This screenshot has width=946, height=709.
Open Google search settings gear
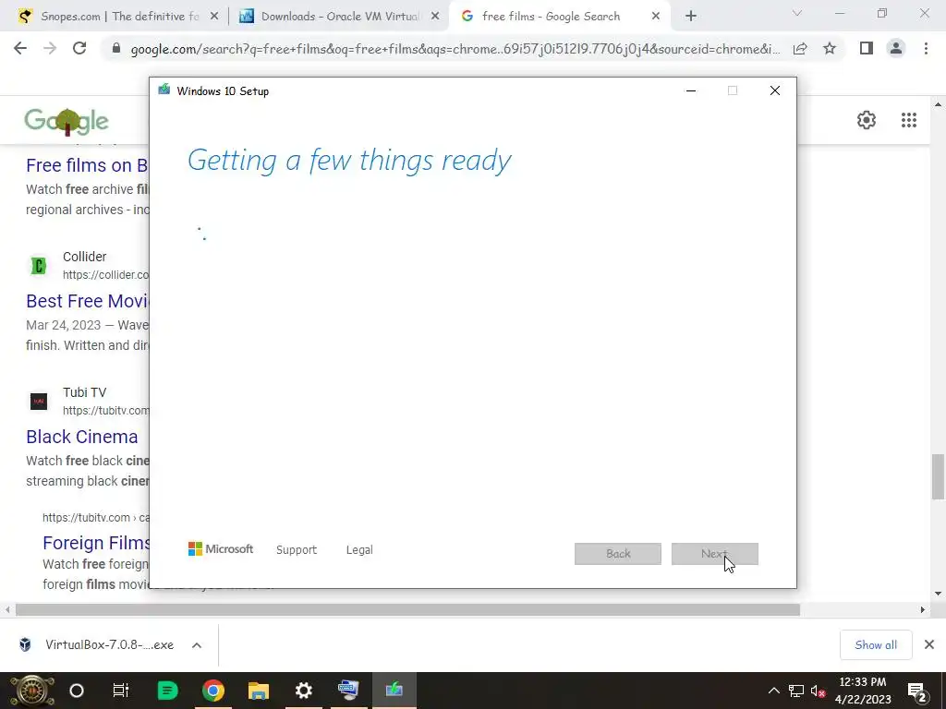point(867,120)
